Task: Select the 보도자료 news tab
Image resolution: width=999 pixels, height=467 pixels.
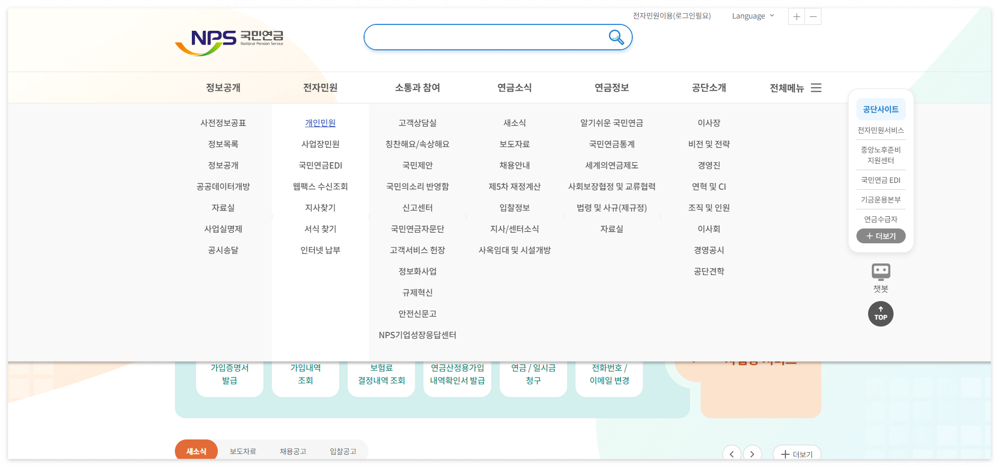Action: click(x=243, y=451)
